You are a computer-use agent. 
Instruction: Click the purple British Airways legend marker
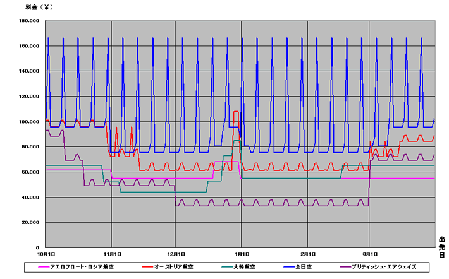pyautogui.click(x=345, y=267)
